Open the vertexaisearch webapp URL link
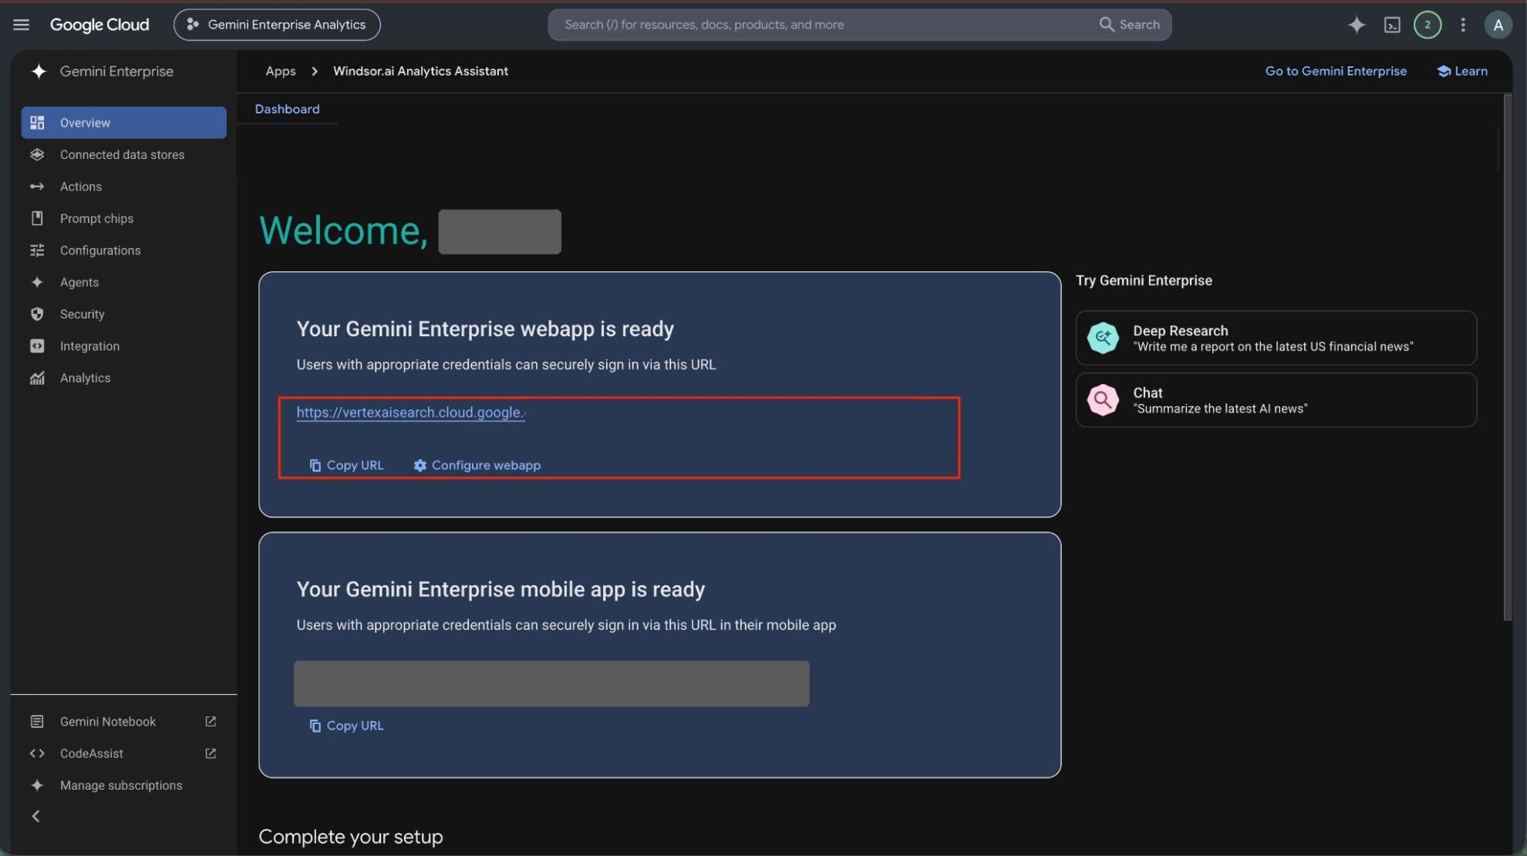This screenshot has height=856, width=1527. [410, 413]
